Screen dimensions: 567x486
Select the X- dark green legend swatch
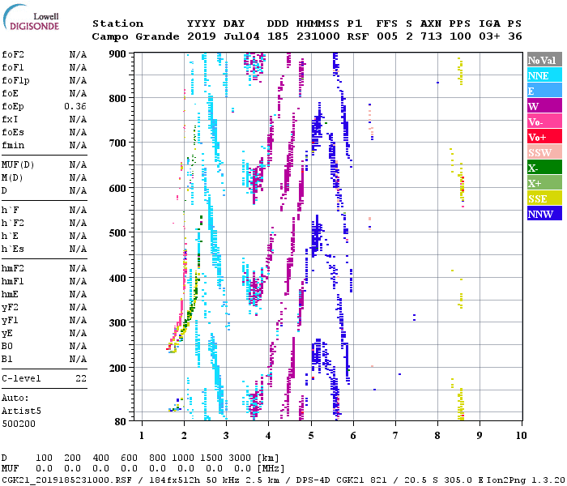click(x=544, y=168)
